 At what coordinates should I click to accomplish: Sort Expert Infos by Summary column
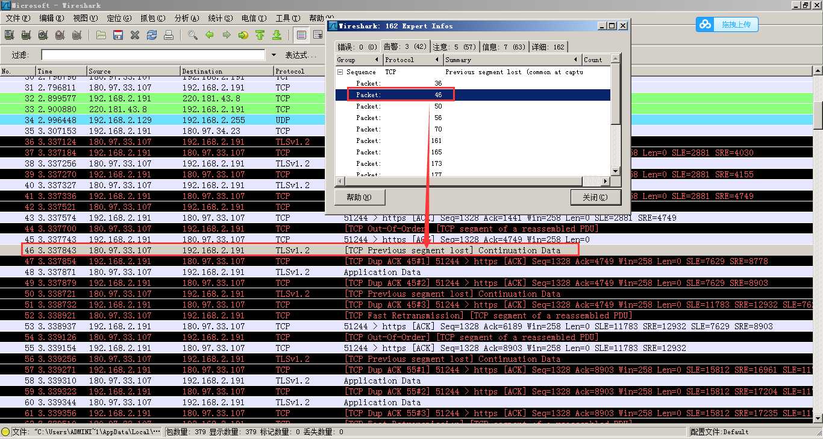513,60
